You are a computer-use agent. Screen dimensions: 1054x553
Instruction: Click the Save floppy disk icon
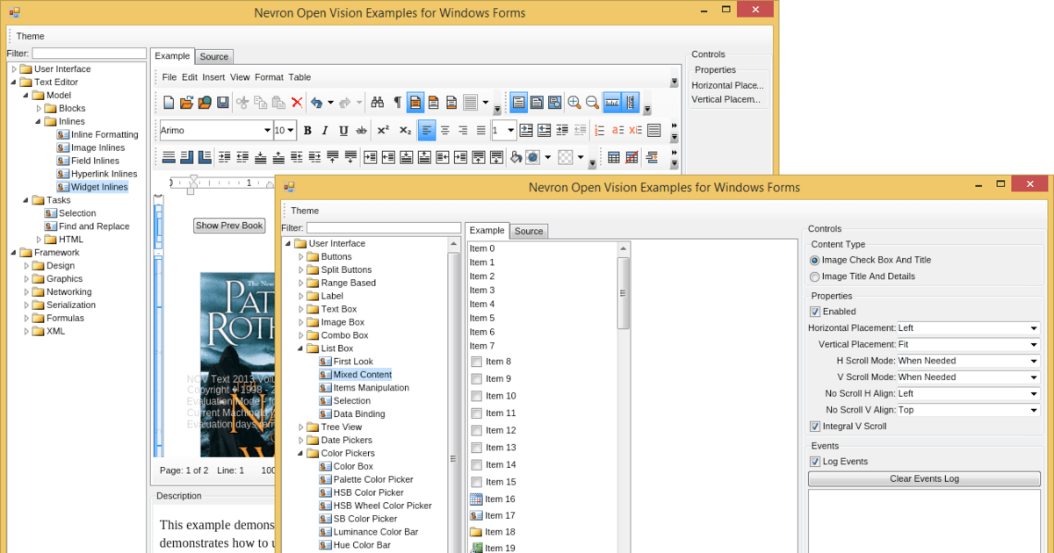click(x=223, y=103)
